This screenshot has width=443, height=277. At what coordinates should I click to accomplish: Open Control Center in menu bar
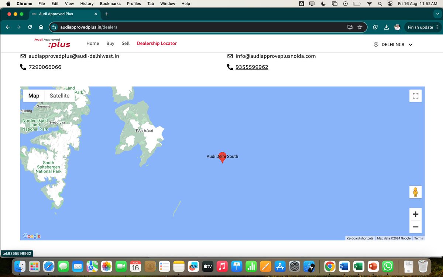tap(390, 4)
